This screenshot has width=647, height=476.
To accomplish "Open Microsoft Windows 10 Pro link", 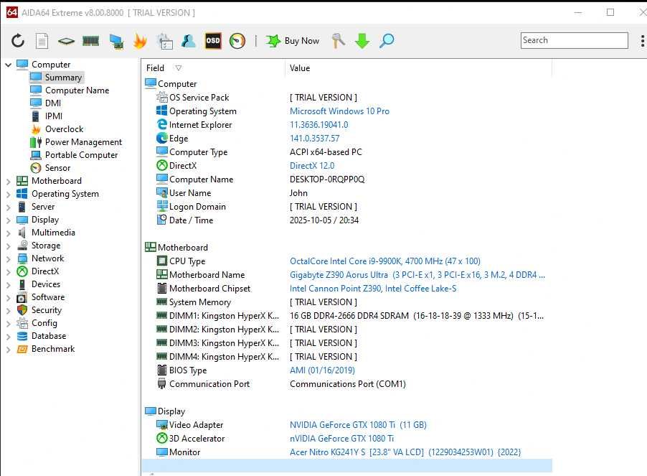I will 339,111.
